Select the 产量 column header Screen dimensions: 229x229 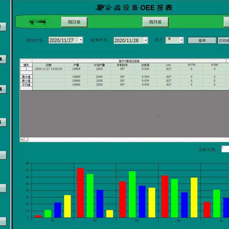(x=76, y=65)
